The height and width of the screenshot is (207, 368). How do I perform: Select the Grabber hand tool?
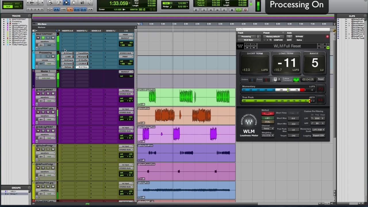(74, 3)
